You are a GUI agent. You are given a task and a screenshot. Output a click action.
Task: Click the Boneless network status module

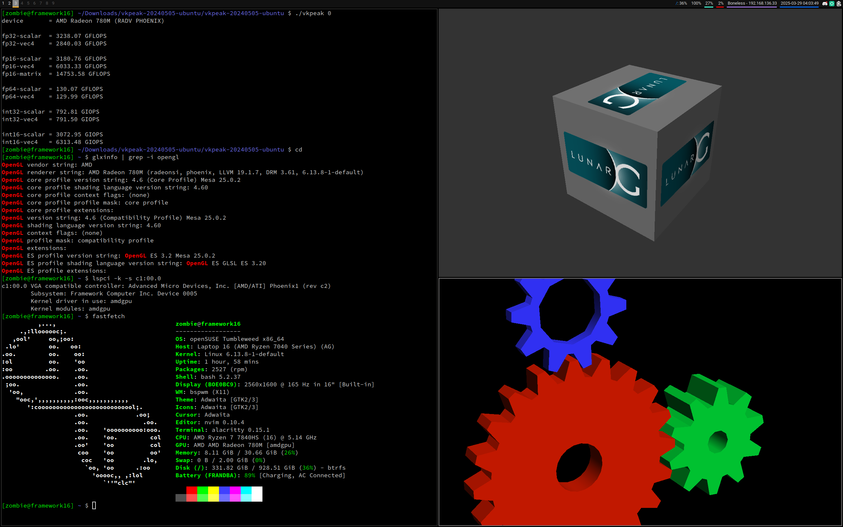752,4
